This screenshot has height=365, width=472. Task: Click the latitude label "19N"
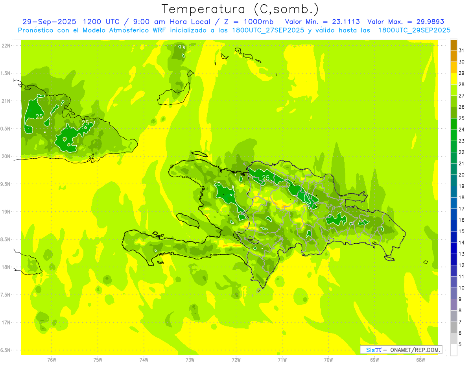pos(6,212)
